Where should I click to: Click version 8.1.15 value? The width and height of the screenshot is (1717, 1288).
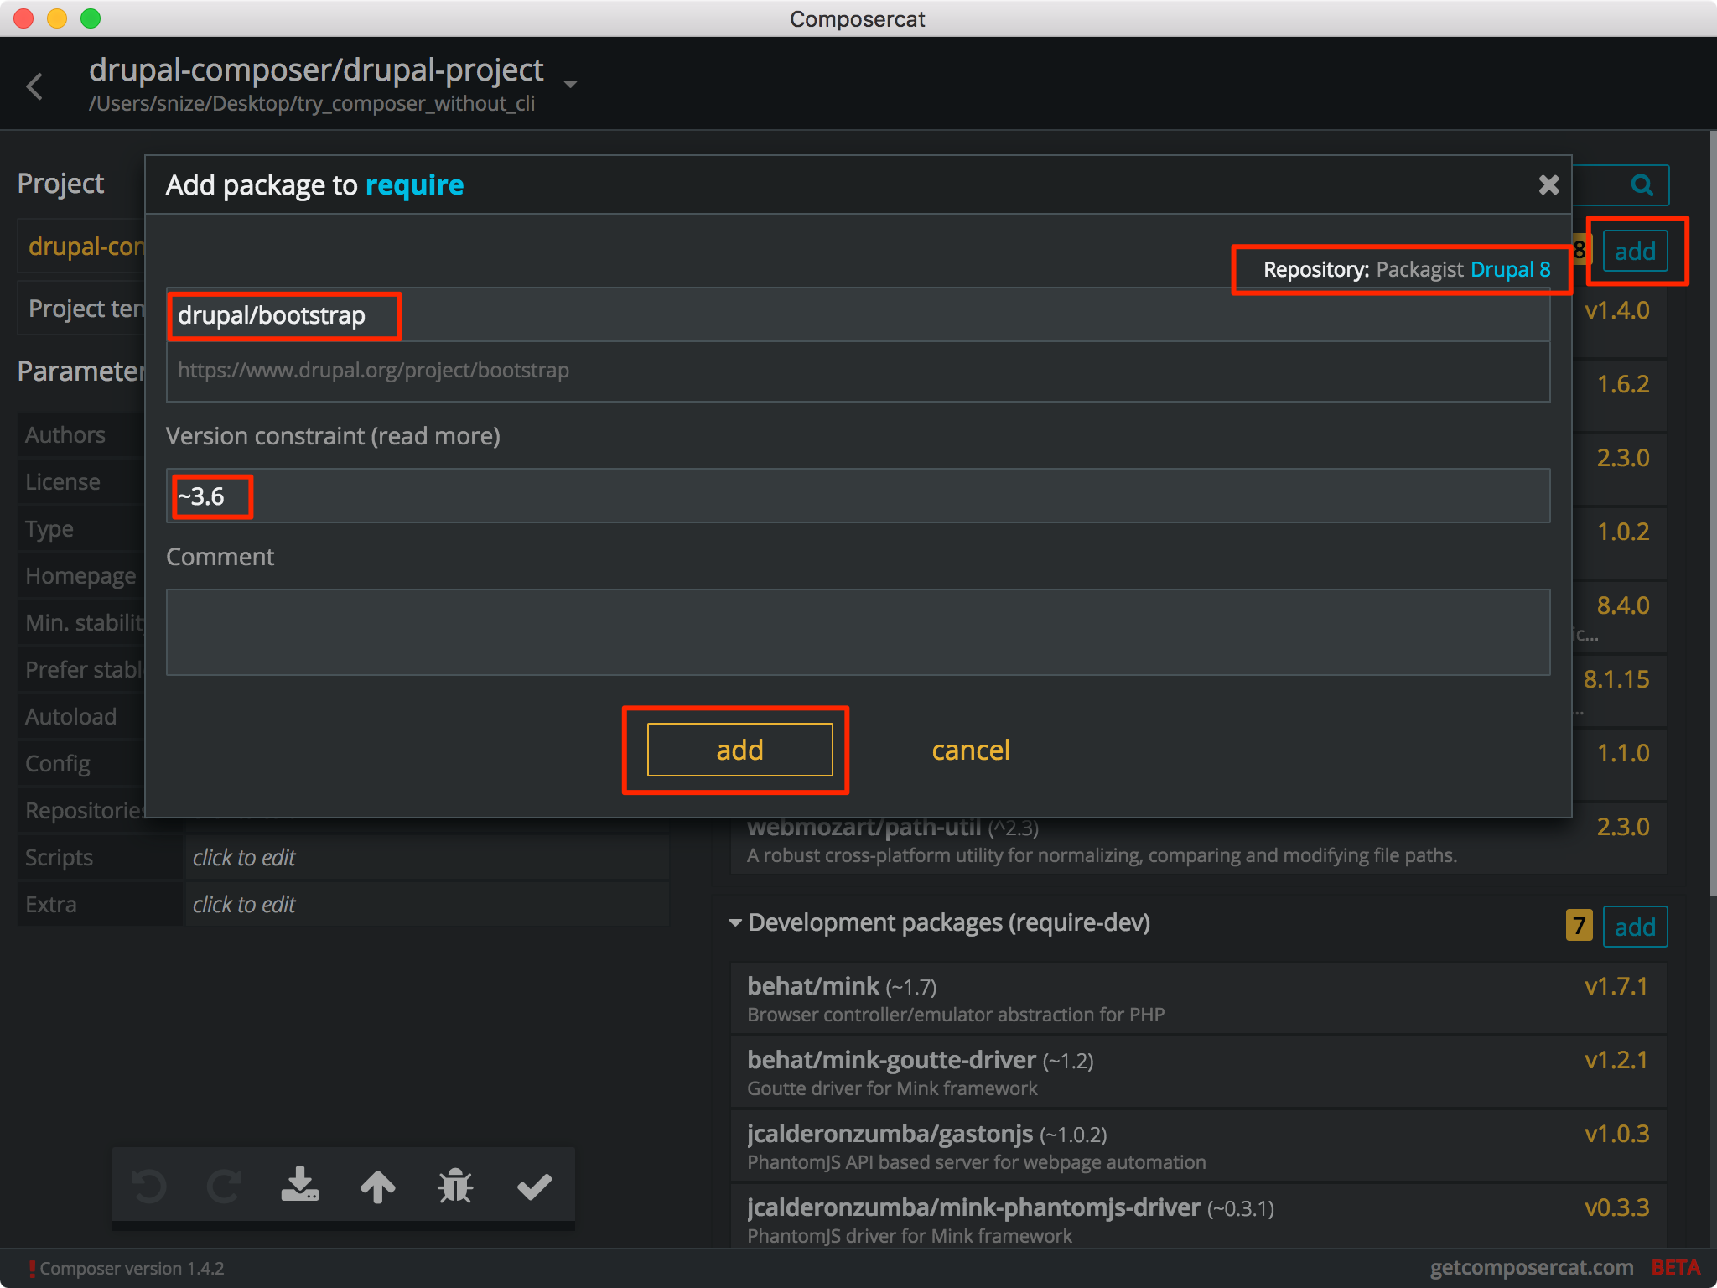(x=1616, y=679)
